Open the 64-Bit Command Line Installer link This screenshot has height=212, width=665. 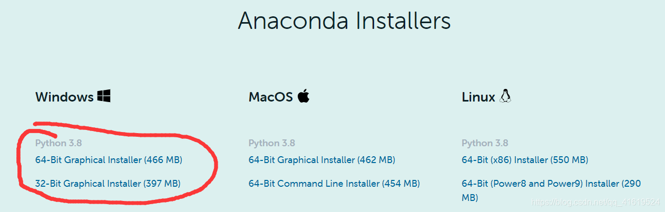pos(334,184)
